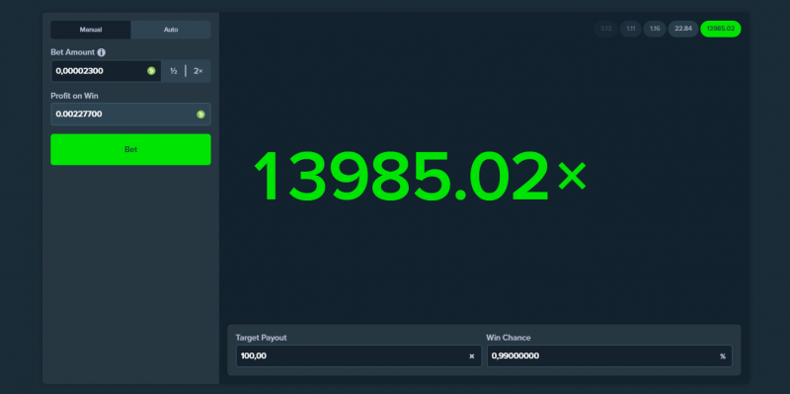Click the Profit on Win label
790x394 pixels.
pos(75,96)
